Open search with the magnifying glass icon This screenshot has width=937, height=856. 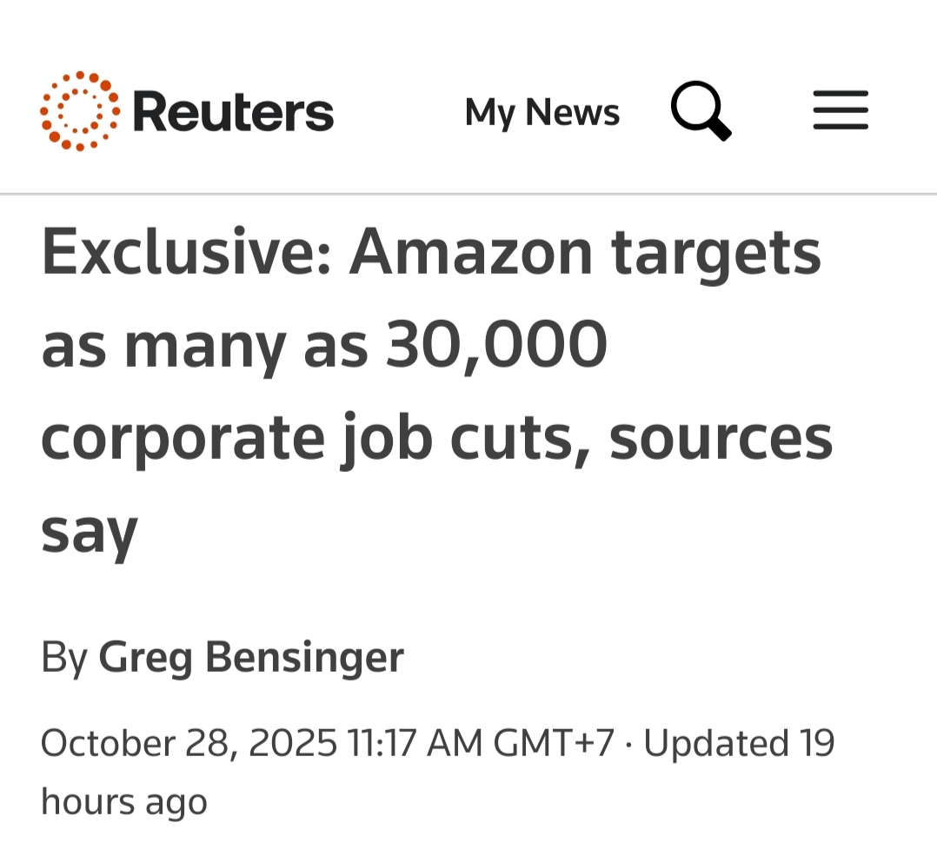(701, 112)
